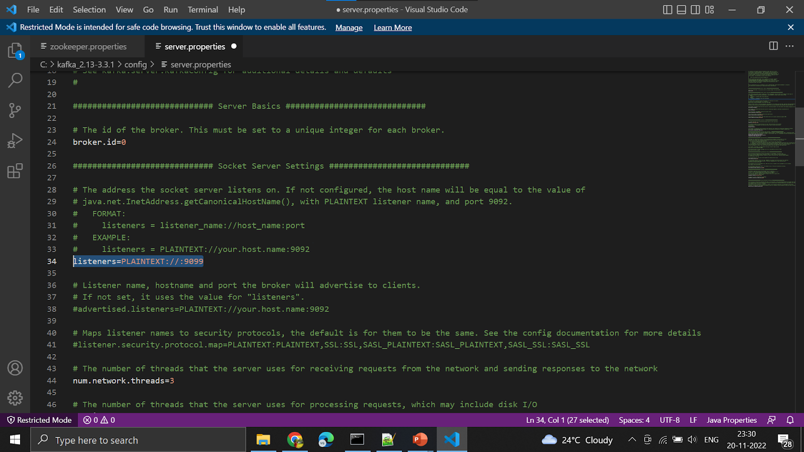Open Google Chrome from the taskbar
The width and height of the screenshot is (804, 452).
[295, 440]
